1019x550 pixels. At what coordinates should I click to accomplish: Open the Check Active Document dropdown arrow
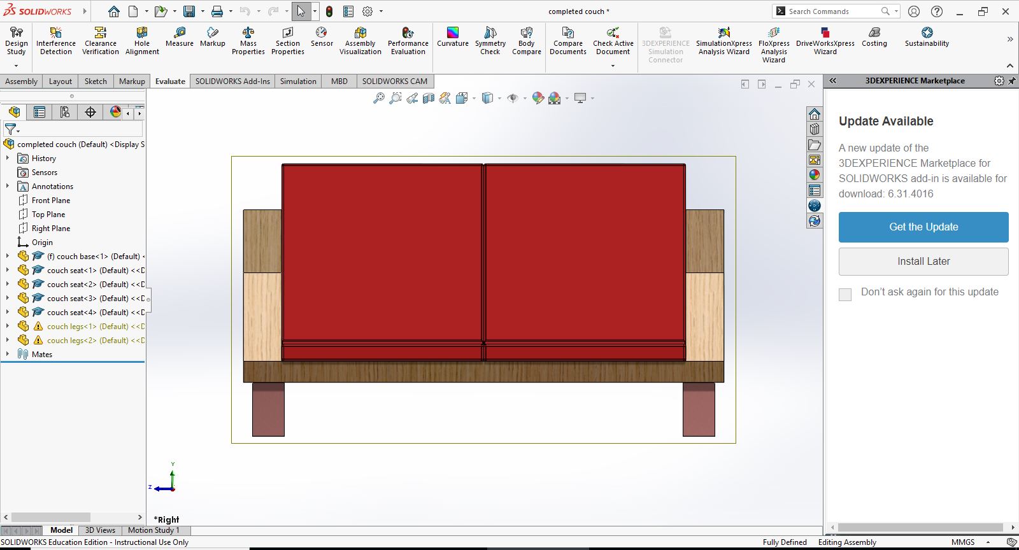(613, 65)
